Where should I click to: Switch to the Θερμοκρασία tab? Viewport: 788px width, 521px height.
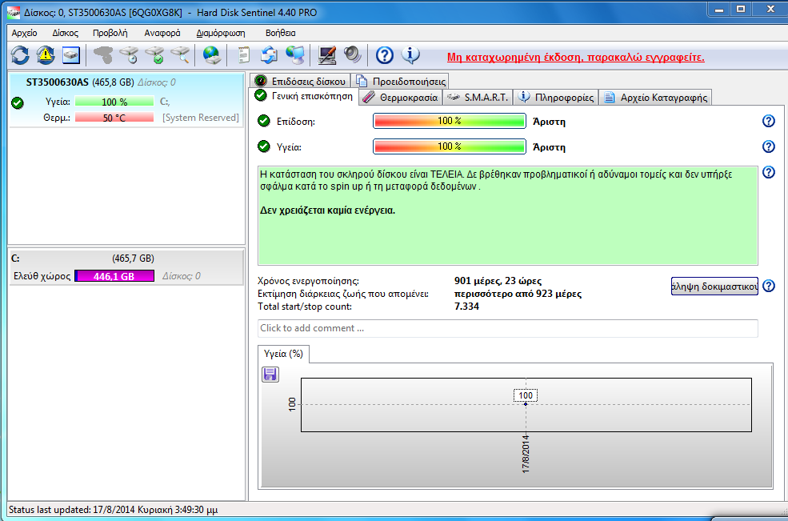(x=400, y=98)
